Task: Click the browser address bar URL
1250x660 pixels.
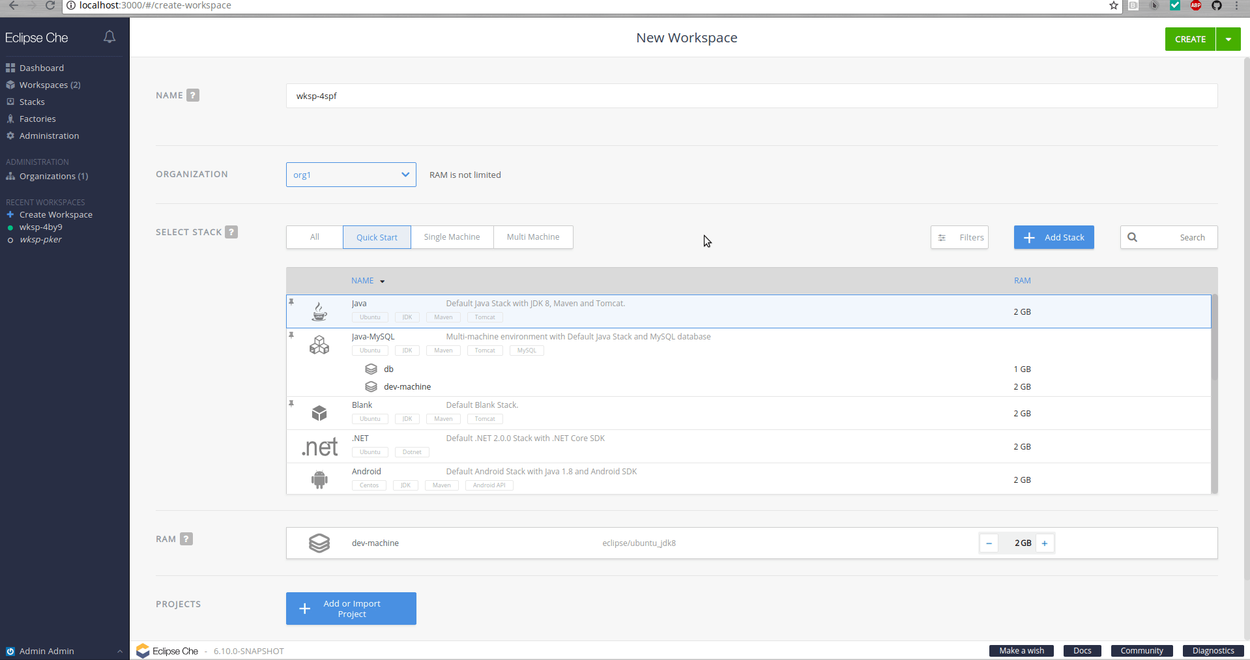Action: pos(155,5)
